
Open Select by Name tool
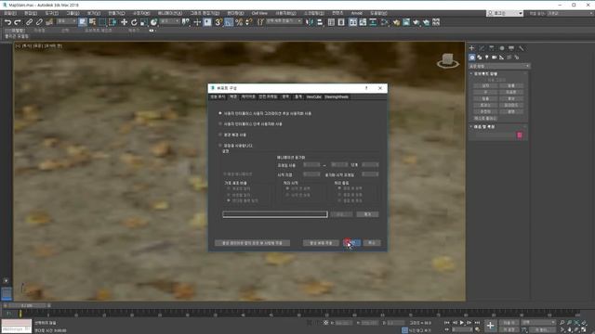point(92,22)
